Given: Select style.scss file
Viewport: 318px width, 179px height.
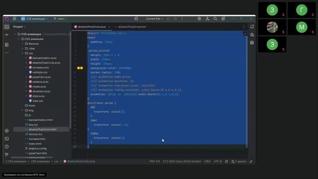Looking at the screenshot, I should (38, 96).
